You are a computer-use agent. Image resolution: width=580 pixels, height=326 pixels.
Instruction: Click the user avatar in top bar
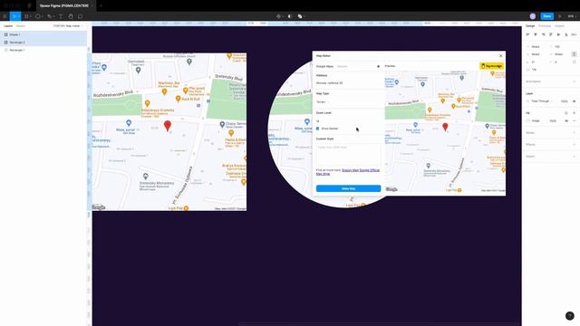(x=533, y=16)
